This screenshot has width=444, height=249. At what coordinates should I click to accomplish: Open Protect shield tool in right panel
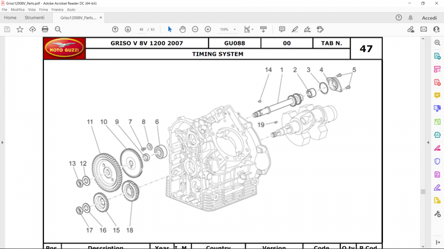coord(437,161)
